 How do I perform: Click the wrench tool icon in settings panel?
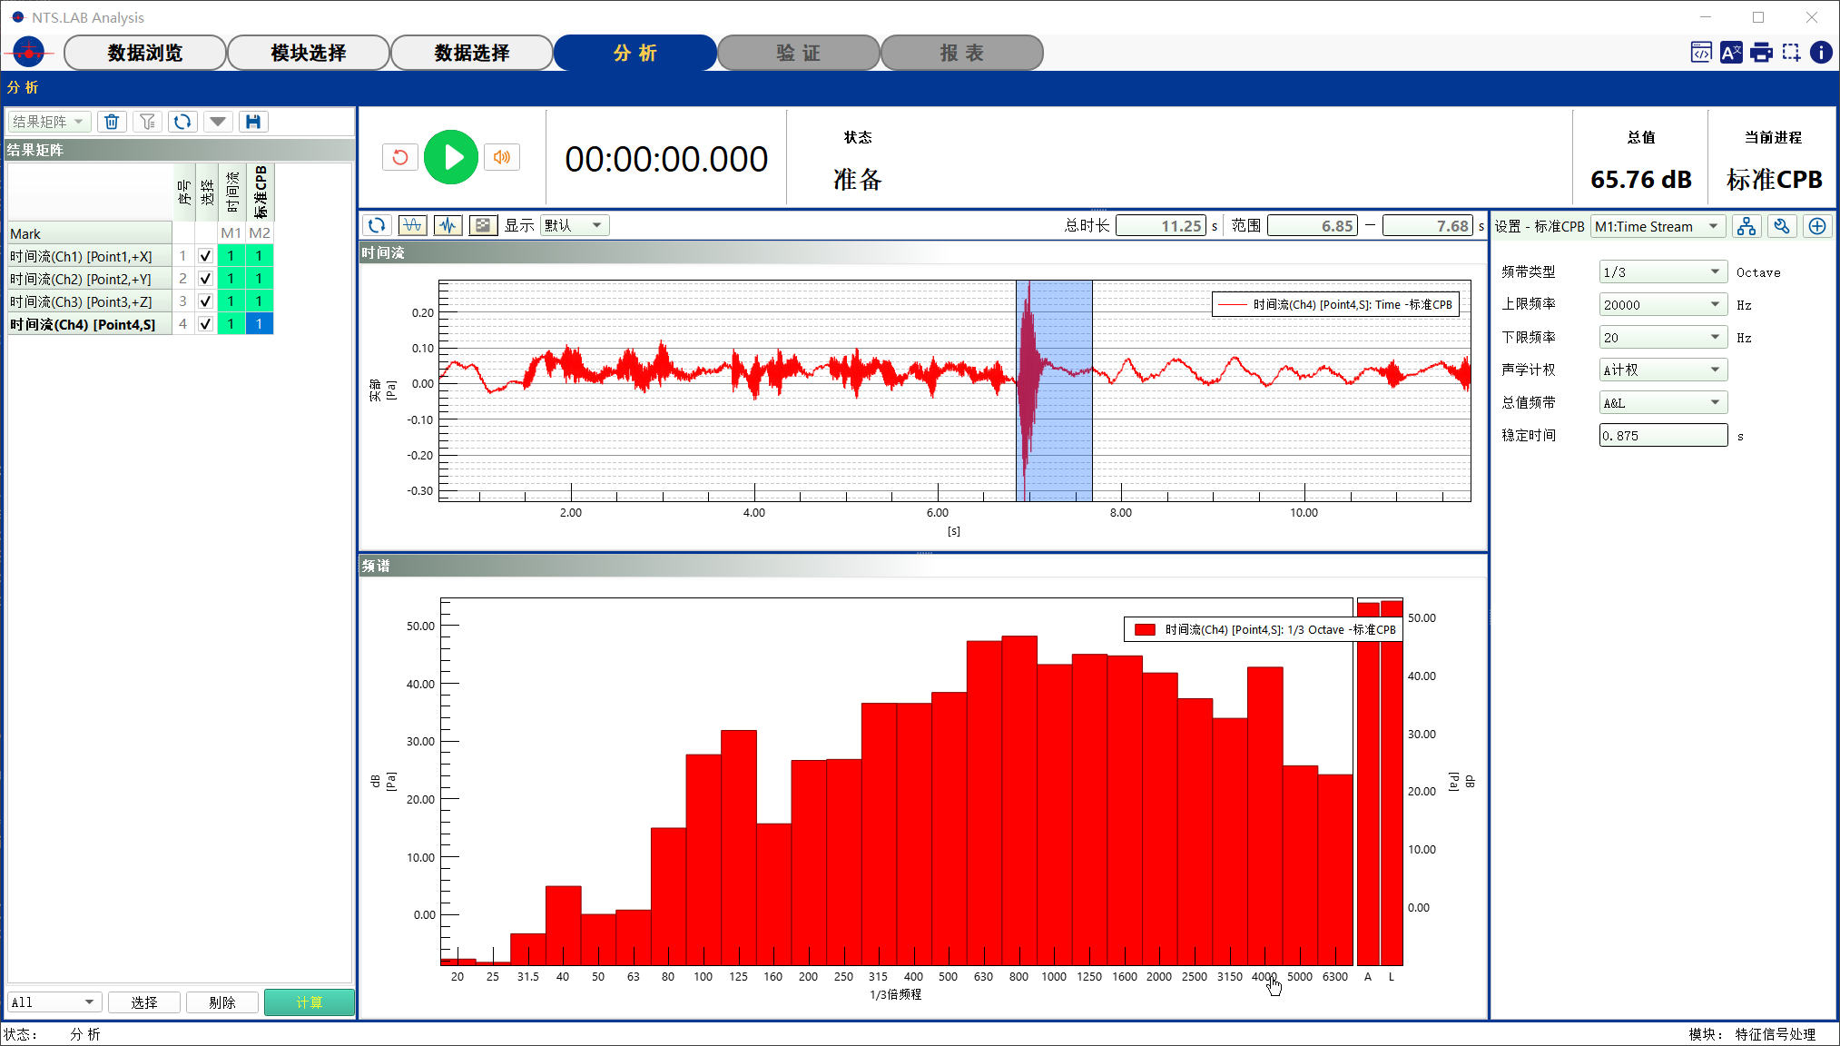coord(1782,226)
